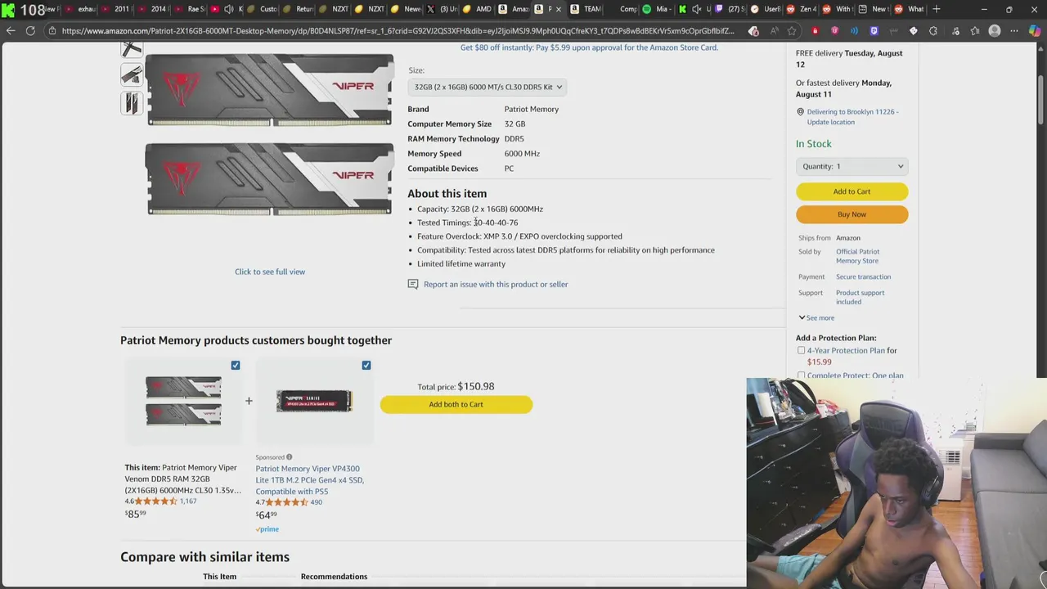Expand 'See more' seller details
Image resolution: width=1047 pixels, height=589 pixels.
coord(816,317)
